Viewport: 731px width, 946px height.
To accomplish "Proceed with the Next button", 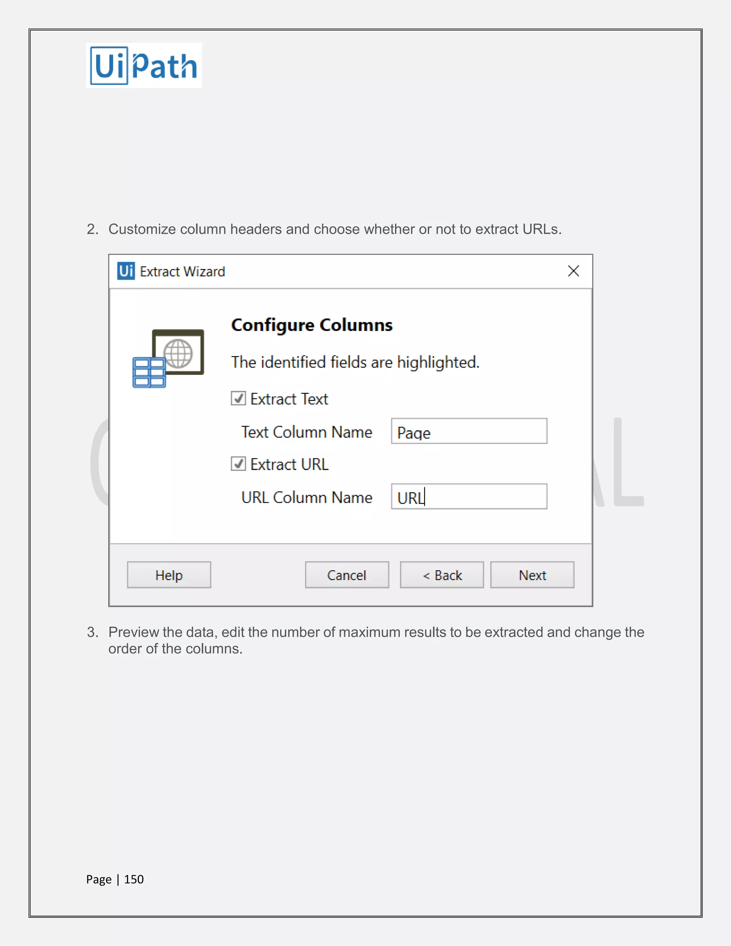I will 532,575.
